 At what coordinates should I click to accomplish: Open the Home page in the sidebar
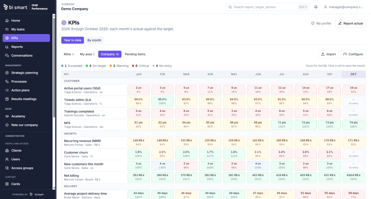pos(26,21)
